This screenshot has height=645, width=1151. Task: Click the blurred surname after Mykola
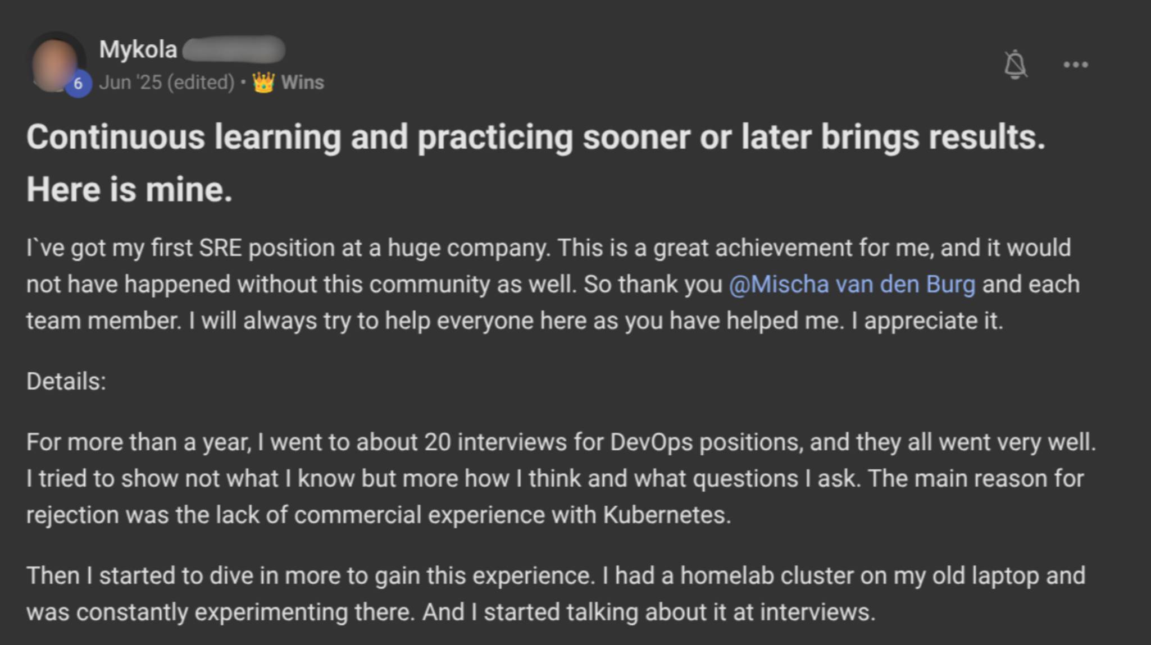[x=233, y=49]
